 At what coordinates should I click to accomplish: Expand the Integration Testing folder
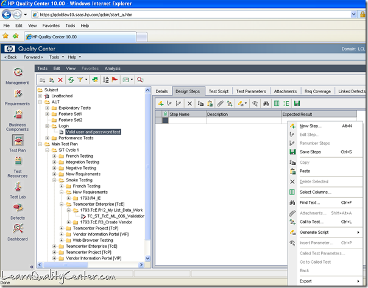[x=54, y=162]
